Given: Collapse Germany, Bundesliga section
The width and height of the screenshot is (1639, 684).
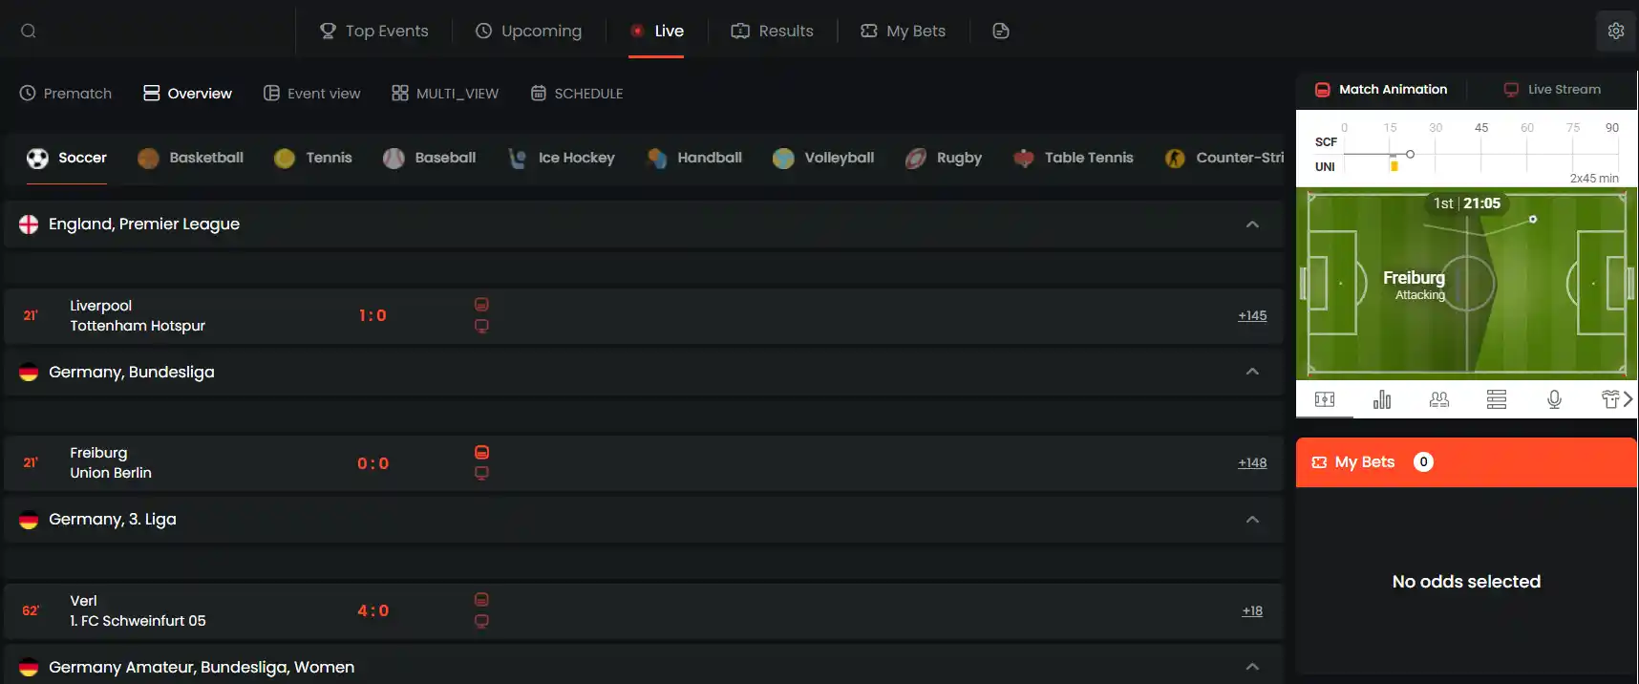Looking at the screenshot, I should (1252, 372).
